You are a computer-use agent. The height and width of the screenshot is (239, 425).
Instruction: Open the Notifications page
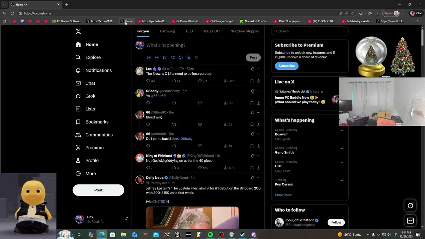click(x=94, y=70)
